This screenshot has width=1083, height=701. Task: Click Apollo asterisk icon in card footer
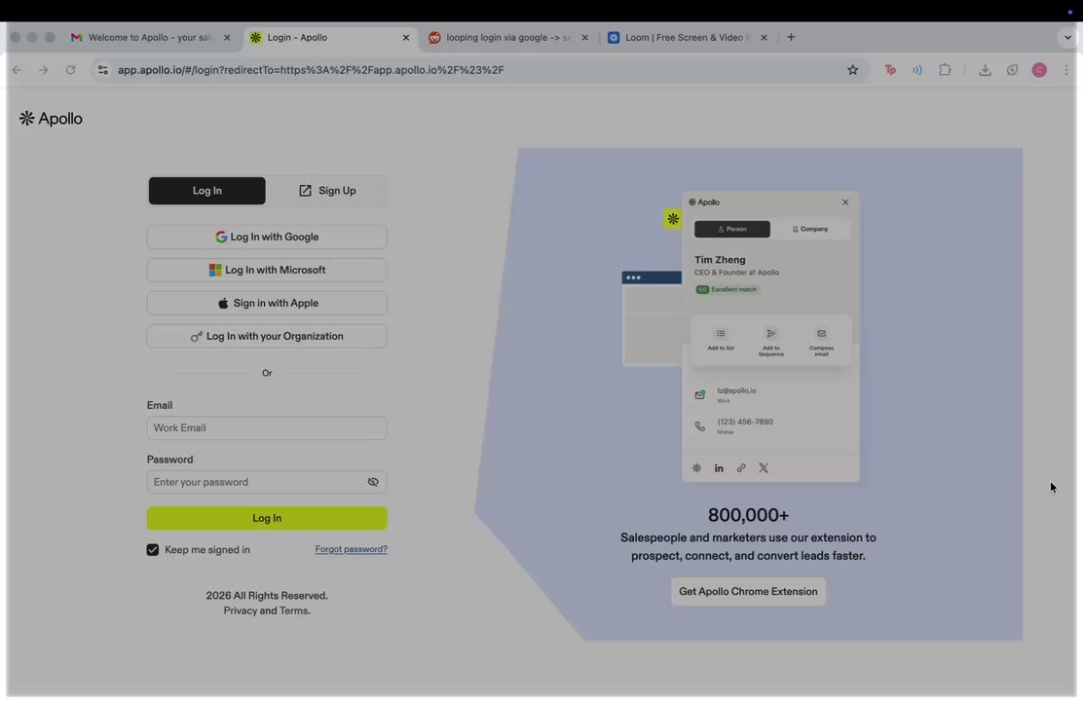point(696,468)
